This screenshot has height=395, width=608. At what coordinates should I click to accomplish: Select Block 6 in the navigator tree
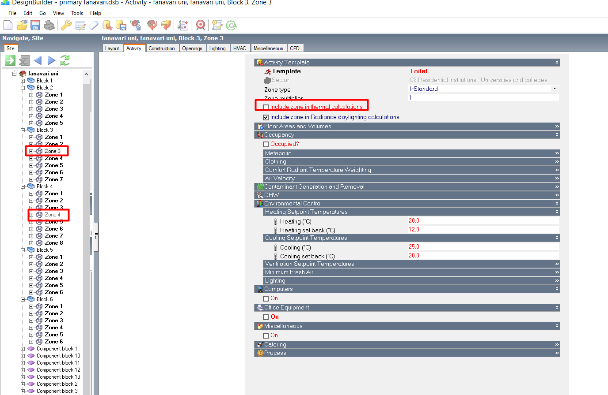click(45, 299)
